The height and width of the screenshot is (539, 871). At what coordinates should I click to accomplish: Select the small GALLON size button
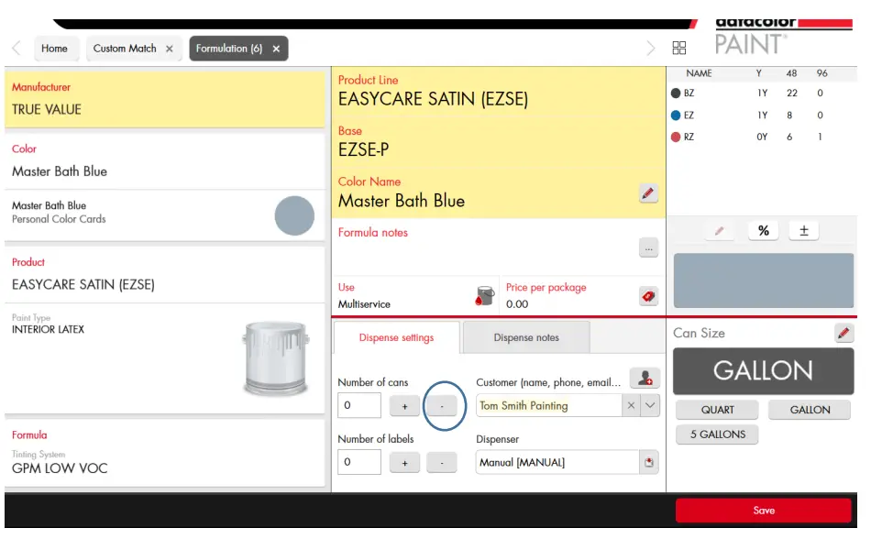[x=810, y=411]
